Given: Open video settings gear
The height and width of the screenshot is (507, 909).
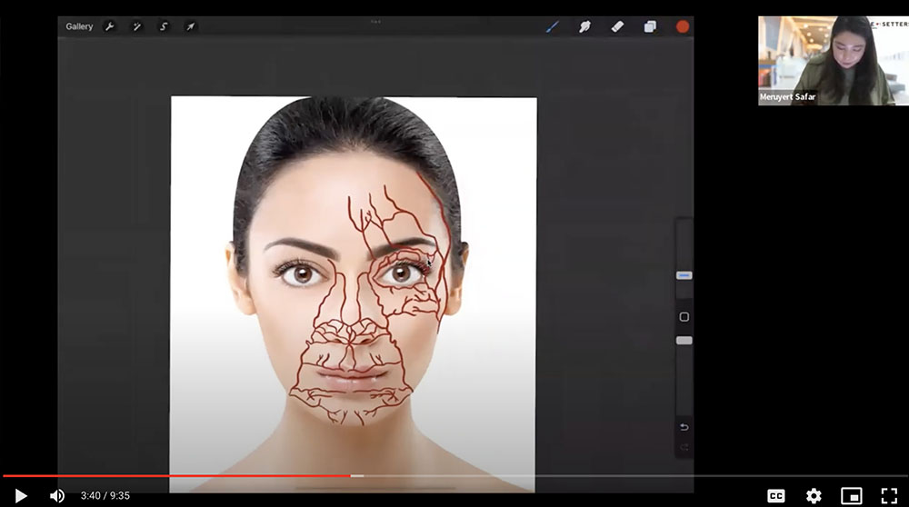Looking at the screenshot, I should click(x=814, y=496).
